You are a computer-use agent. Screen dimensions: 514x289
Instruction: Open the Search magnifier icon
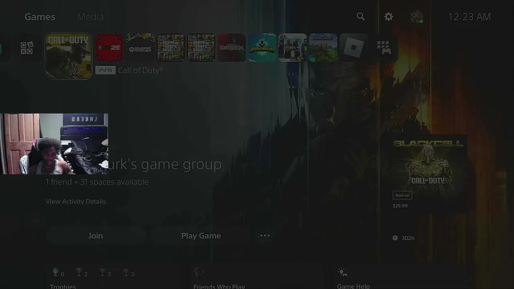(361, 16)
